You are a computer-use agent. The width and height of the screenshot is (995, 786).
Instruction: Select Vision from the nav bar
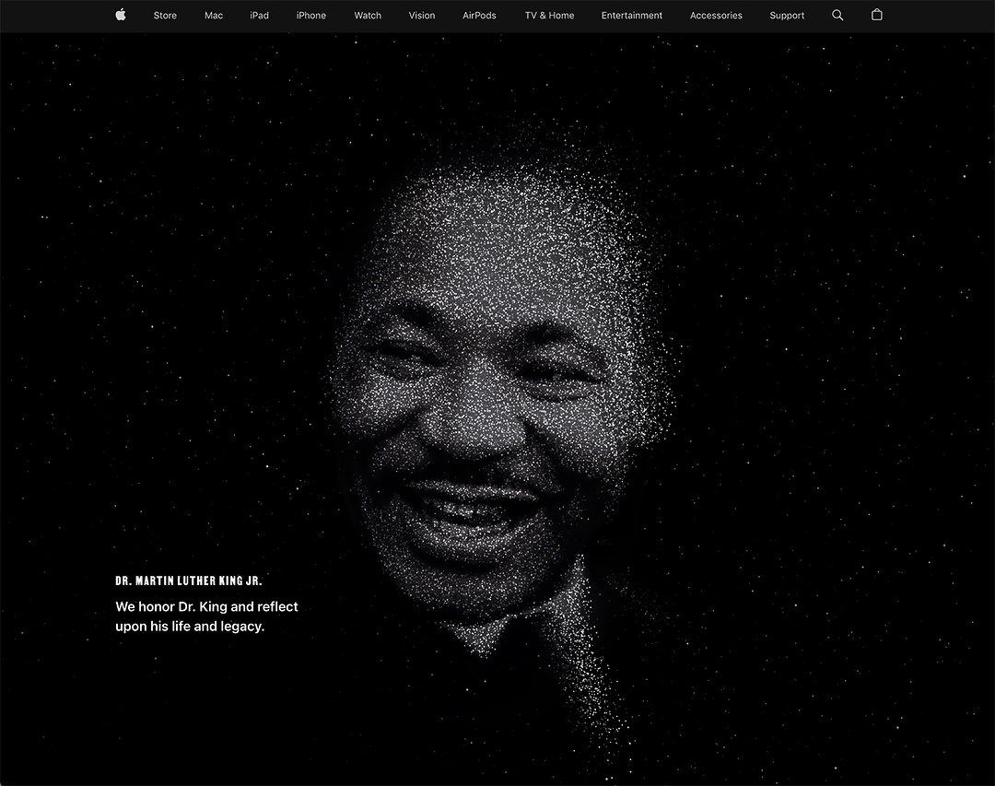coord(422,16)
